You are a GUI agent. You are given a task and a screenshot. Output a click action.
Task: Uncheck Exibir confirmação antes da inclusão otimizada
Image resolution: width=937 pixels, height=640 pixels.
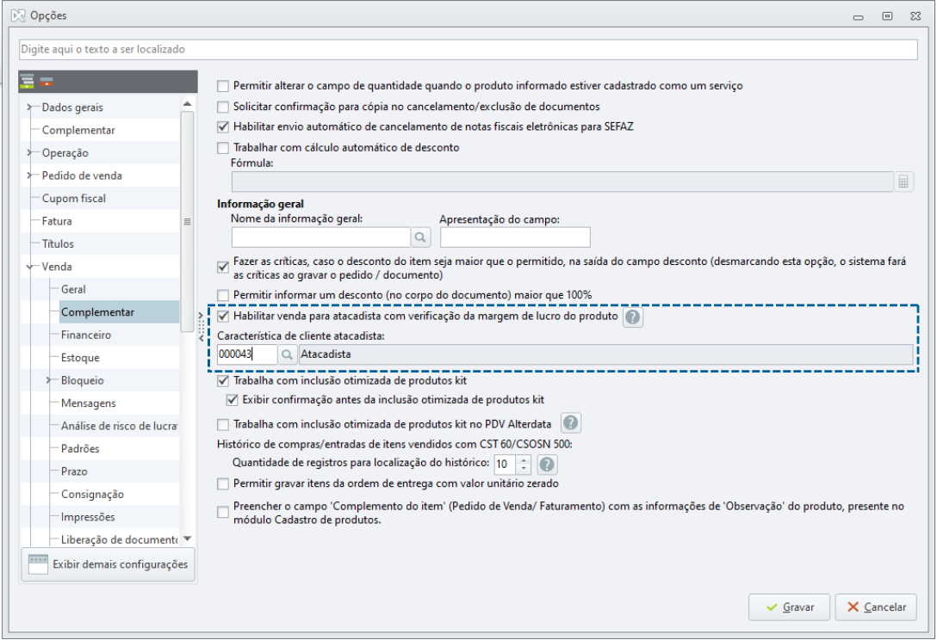coord(232,399)
